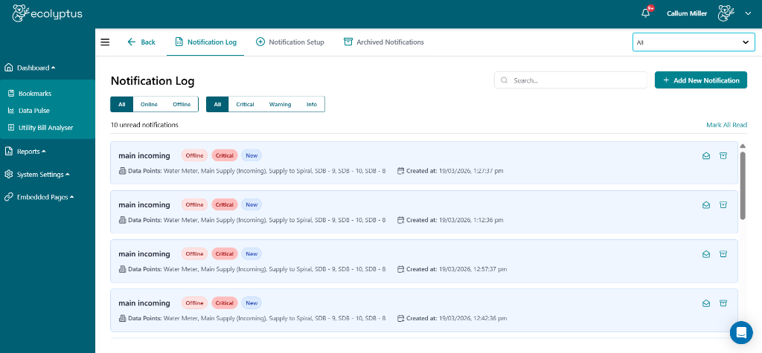762x353 pixels.
Task: Switch to Notification Setup tab
Action: click(290, 42)
